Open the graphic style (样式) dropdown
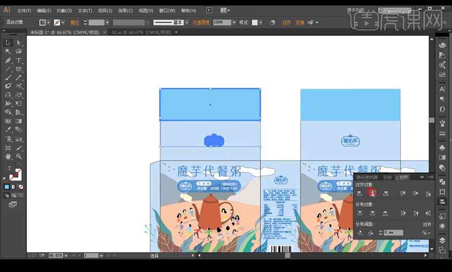 (261, 22)
